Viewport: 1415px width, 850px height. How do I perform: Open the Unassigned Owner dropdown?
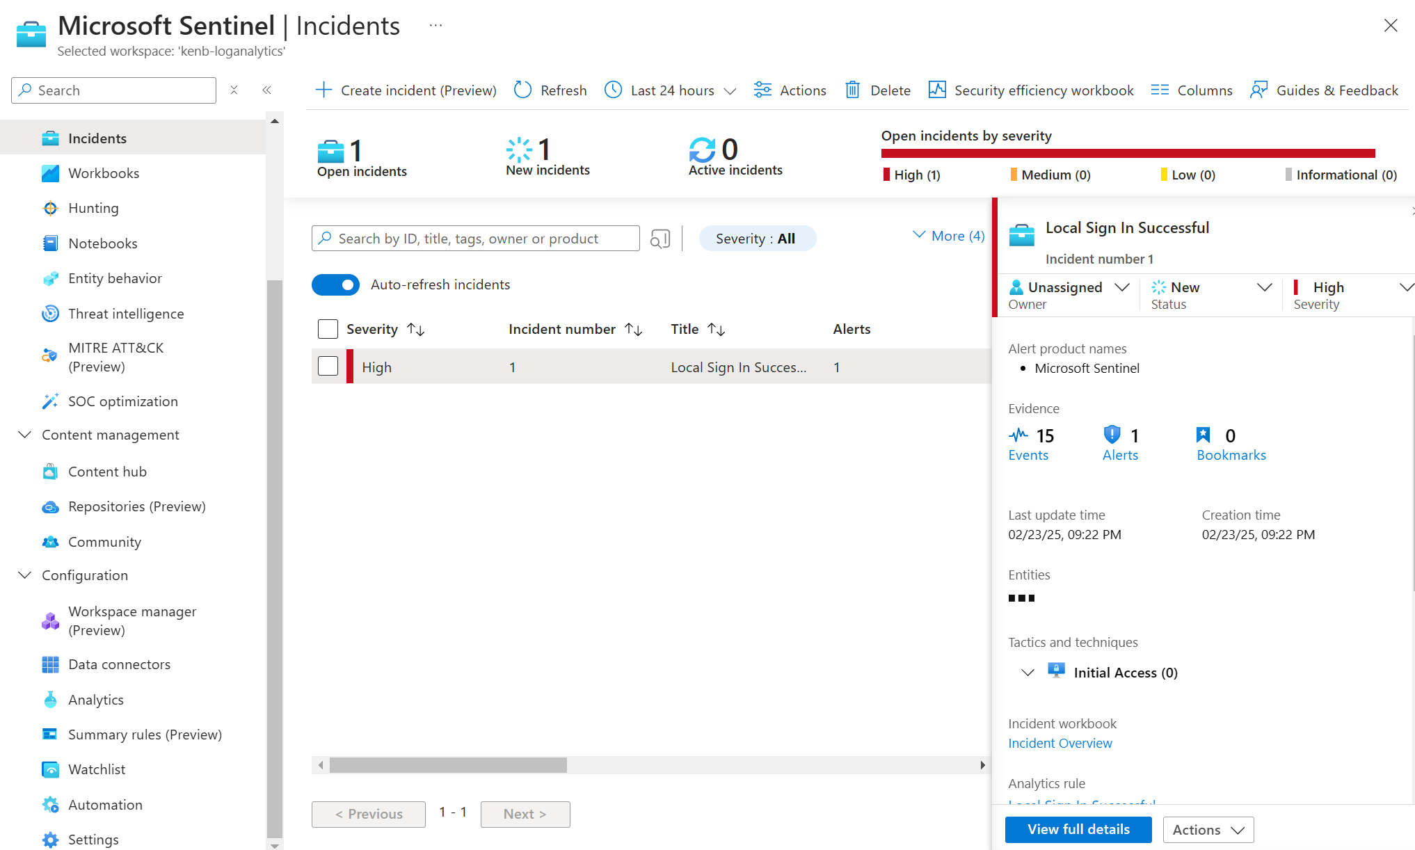[1069, 295]
